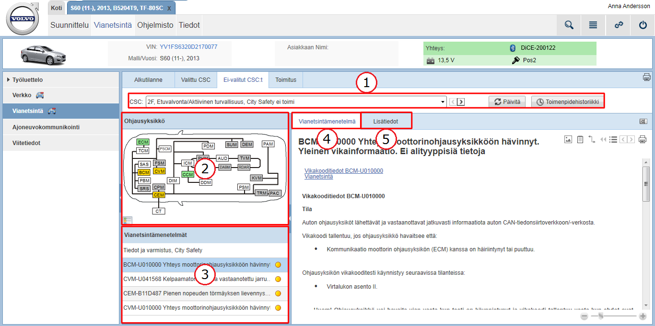Select the CEM control unit in diagram

[159, 195]
